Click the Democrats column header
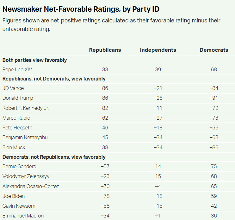 tap(214, 50)
